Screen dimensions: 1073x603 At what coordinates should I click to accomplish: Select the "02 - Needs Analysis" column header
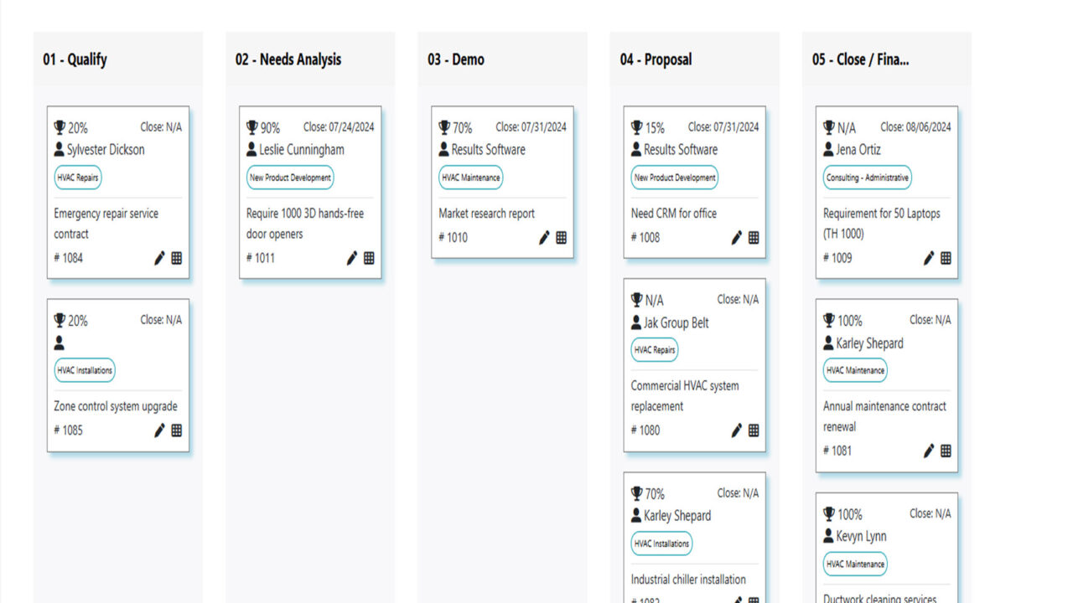288,59
